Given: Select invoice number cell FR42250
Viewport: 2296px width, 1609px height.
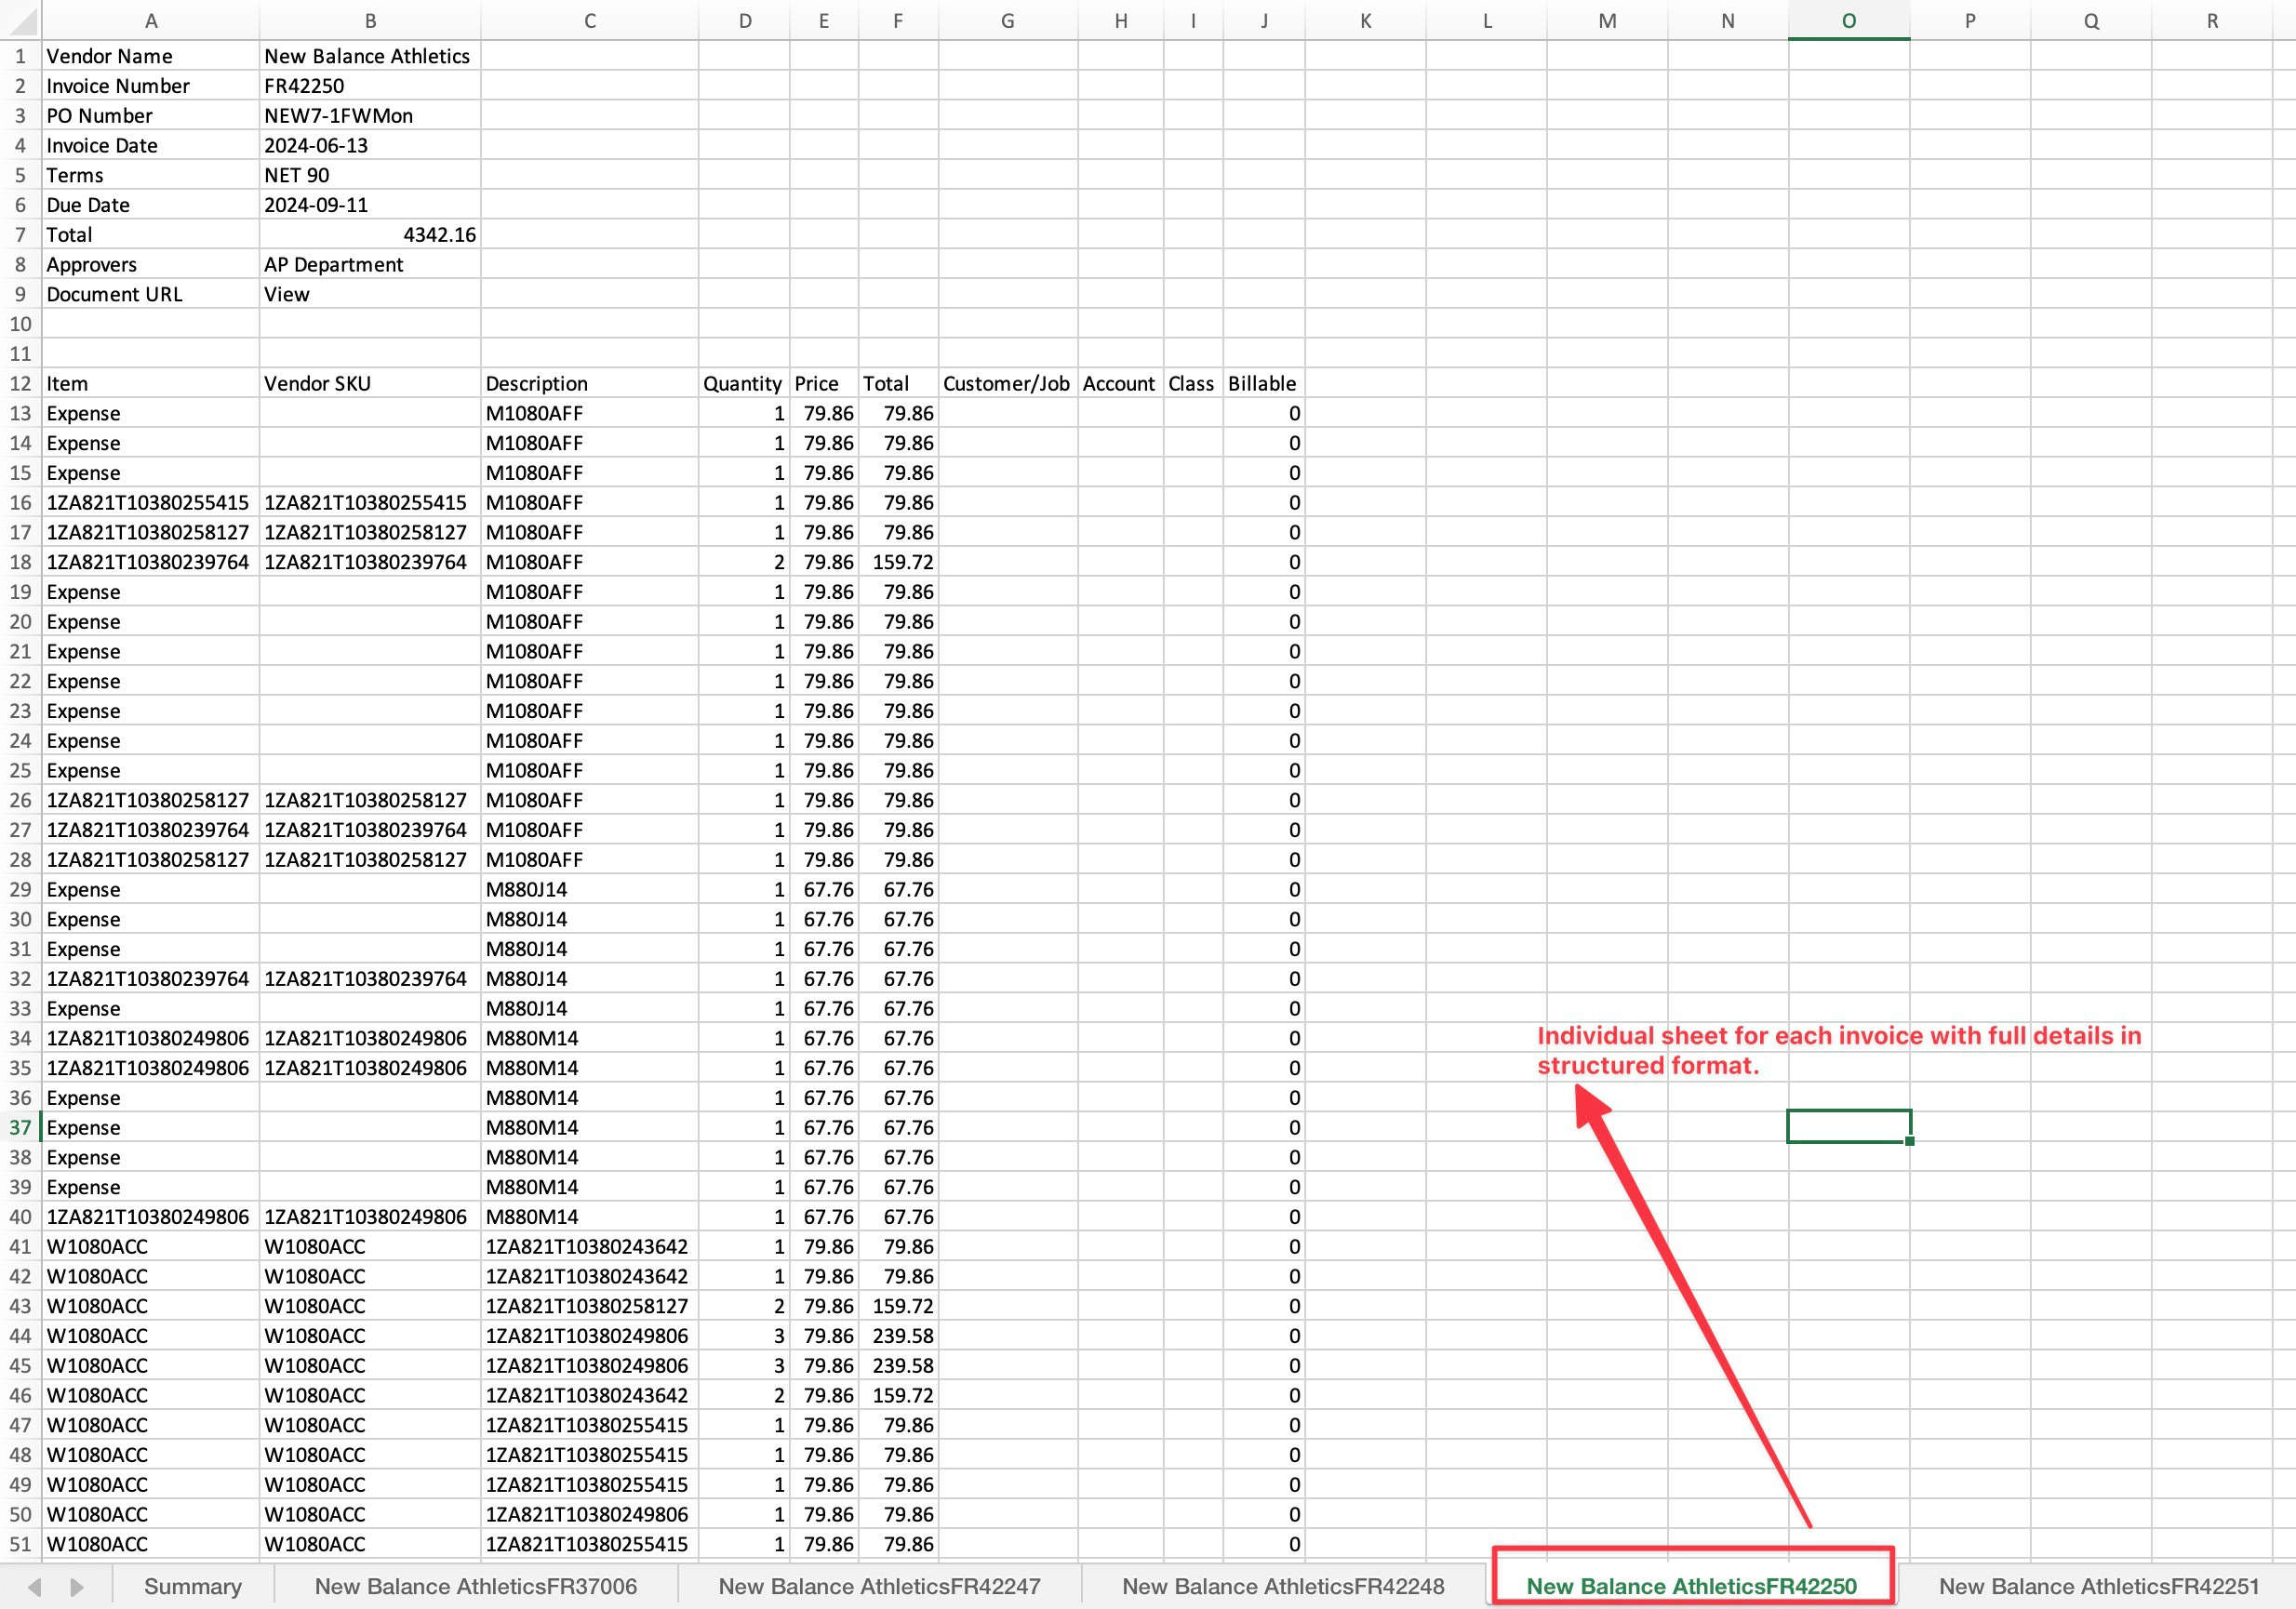Looking at the screenshot, I should [x=370, y=86].
